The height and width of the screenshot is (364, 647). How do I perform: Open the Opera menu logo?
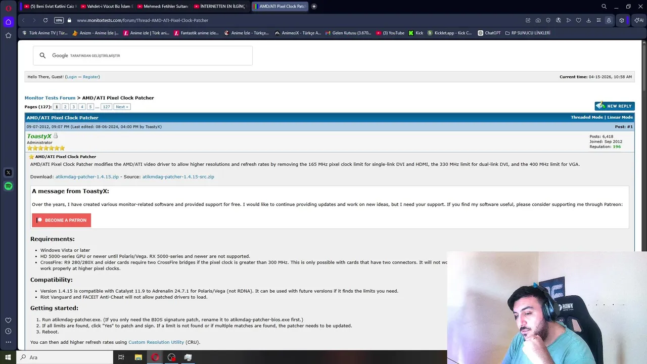coord(8,8)
